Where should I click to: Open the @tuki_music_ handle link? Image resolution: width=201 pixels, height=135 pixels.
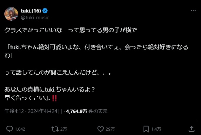[36, 18]
